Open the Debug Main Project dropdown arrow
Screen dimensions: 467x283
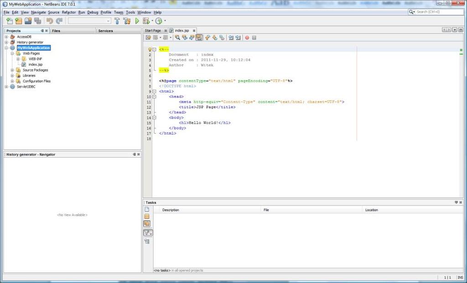point(152,21)
